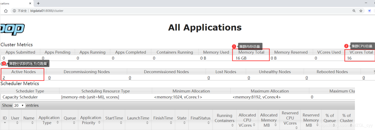Click the Cluster Metrics section title

[17, 45]
